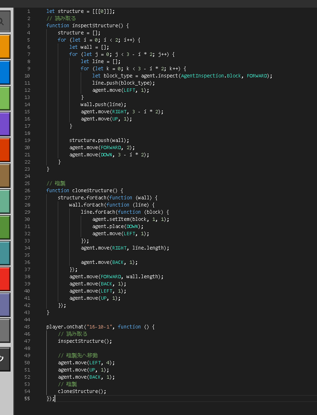This screenshot has height=415, width=317.
Task: Click the AgentInspection.Block argument on line 10
Action: [211, 76]
